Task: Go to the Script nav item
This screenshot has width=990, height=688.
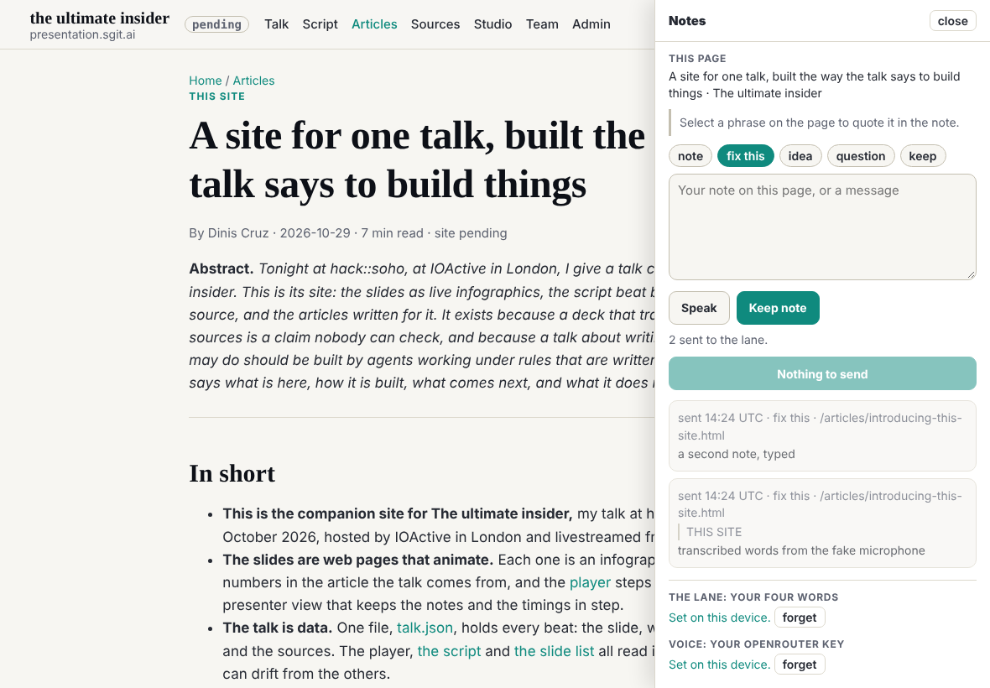Action: click(320, 24)
